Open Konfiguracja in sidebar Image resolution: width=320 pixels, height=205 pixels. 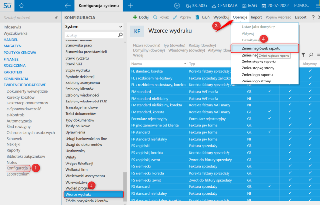[17, 168]
